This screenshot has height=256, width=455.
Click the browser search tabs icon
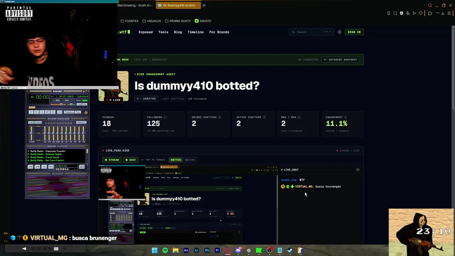pyautogui.click(x=430, y=5)
